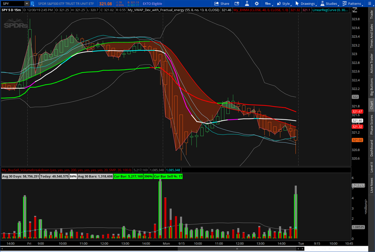Select the Chart side tab
375x252 pixels.
(372, 105)
